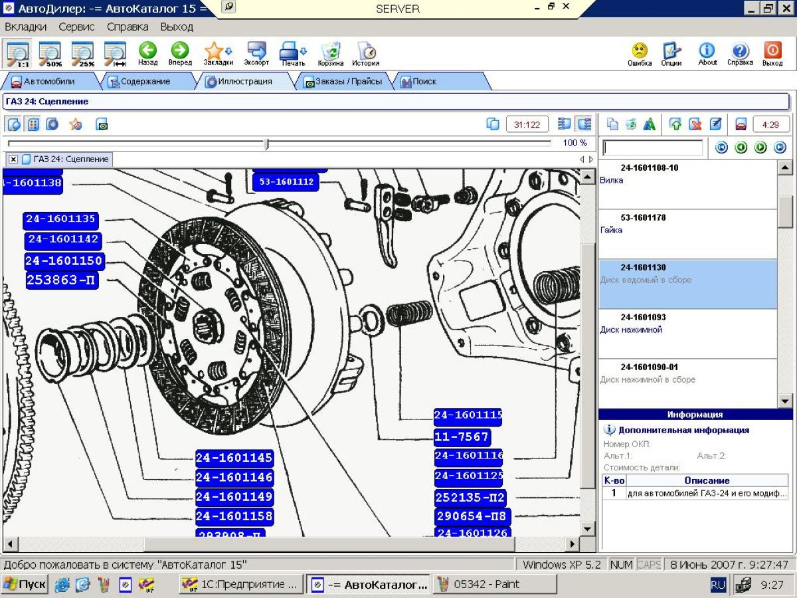The width and height of the screenshot is (797, 598).
Task: Click the green eye icon in illustration toolbar
Action: [102, 124]
